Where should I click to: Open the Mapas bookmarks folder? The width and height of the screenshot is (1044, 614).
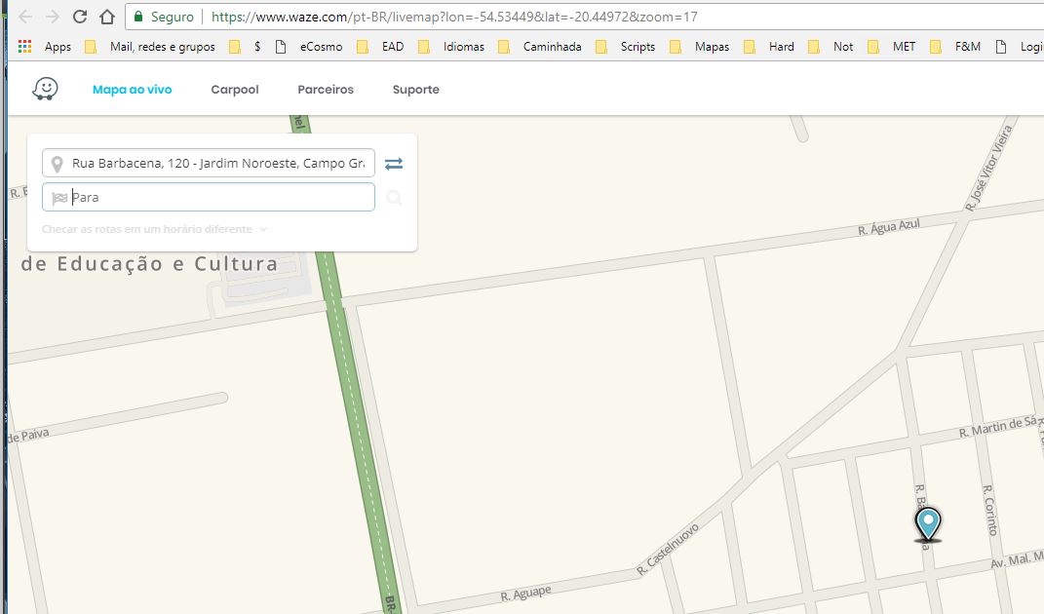click(x=703, y=47)
